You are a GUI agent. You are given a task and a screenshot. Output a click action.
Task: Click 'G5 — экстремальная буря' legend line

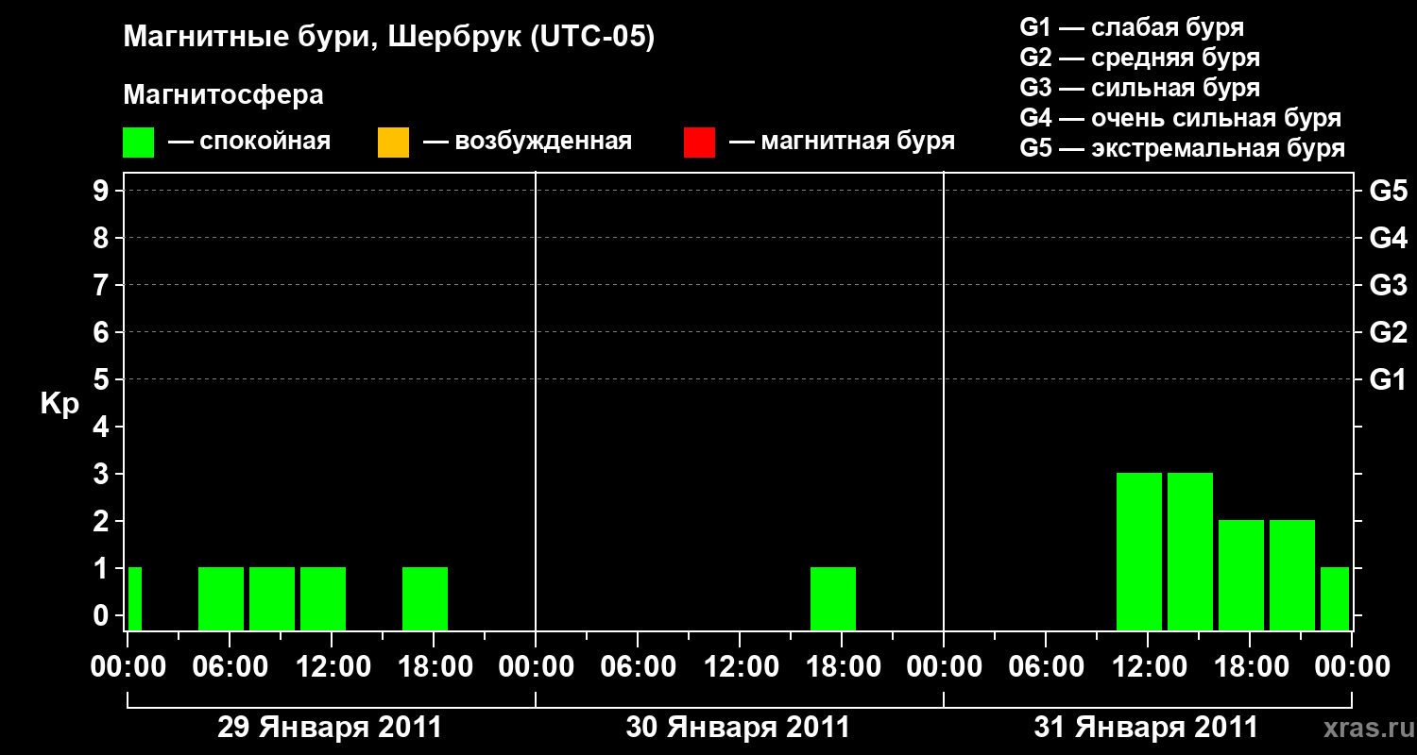tap(1182, 148)
